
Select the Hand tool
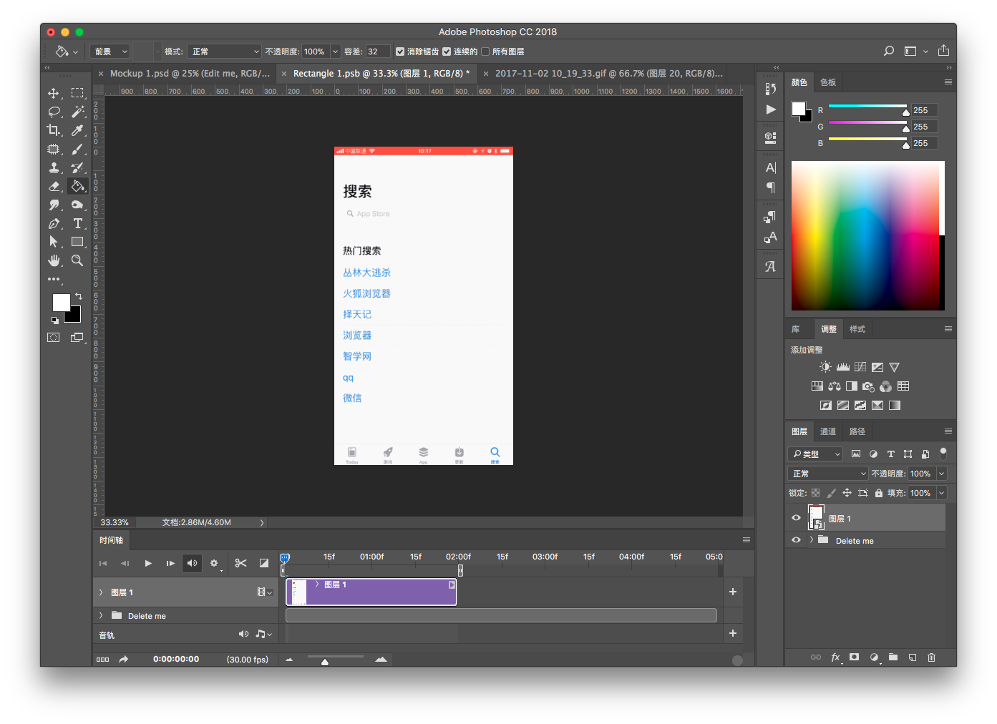pos(54,260)
